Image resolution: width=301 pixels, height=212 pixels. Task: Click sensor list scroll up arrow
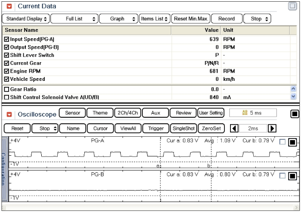point(293,89)
